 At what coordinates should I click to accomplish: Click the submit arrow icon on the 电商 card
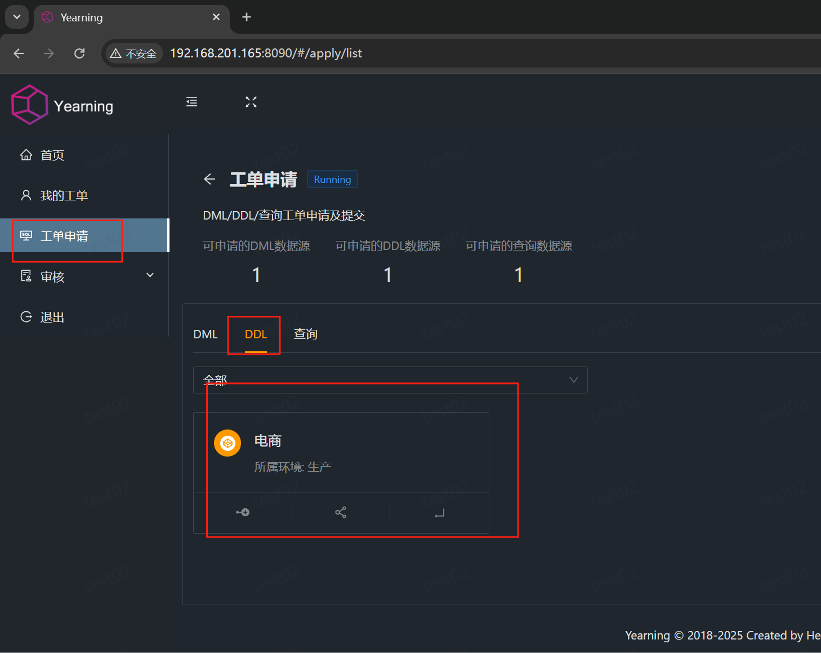(439, 513)
